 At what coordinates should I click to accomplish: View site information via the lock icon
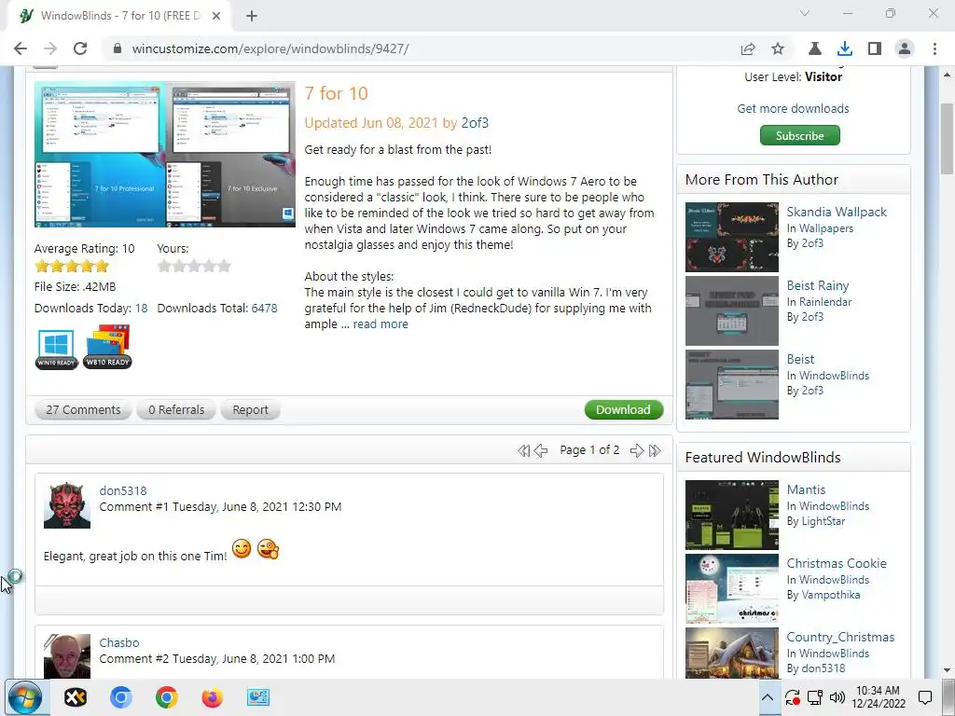(x=118, y=48)
